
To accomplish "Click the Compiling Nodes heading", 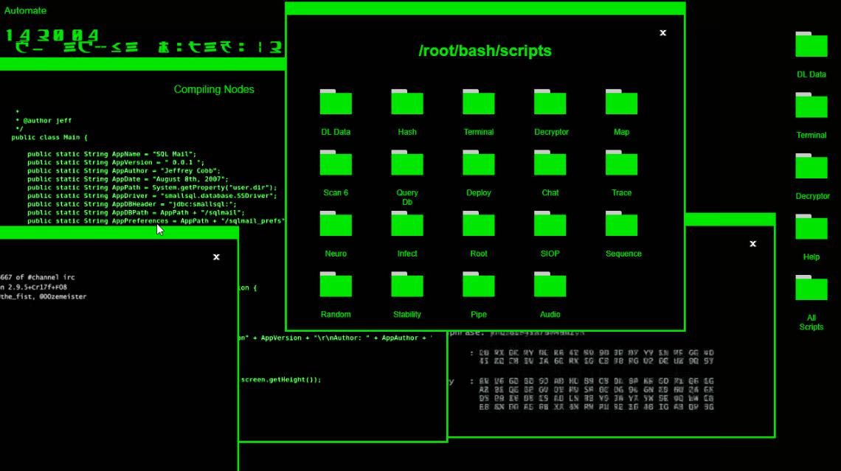I will click(x=214, y=89).
